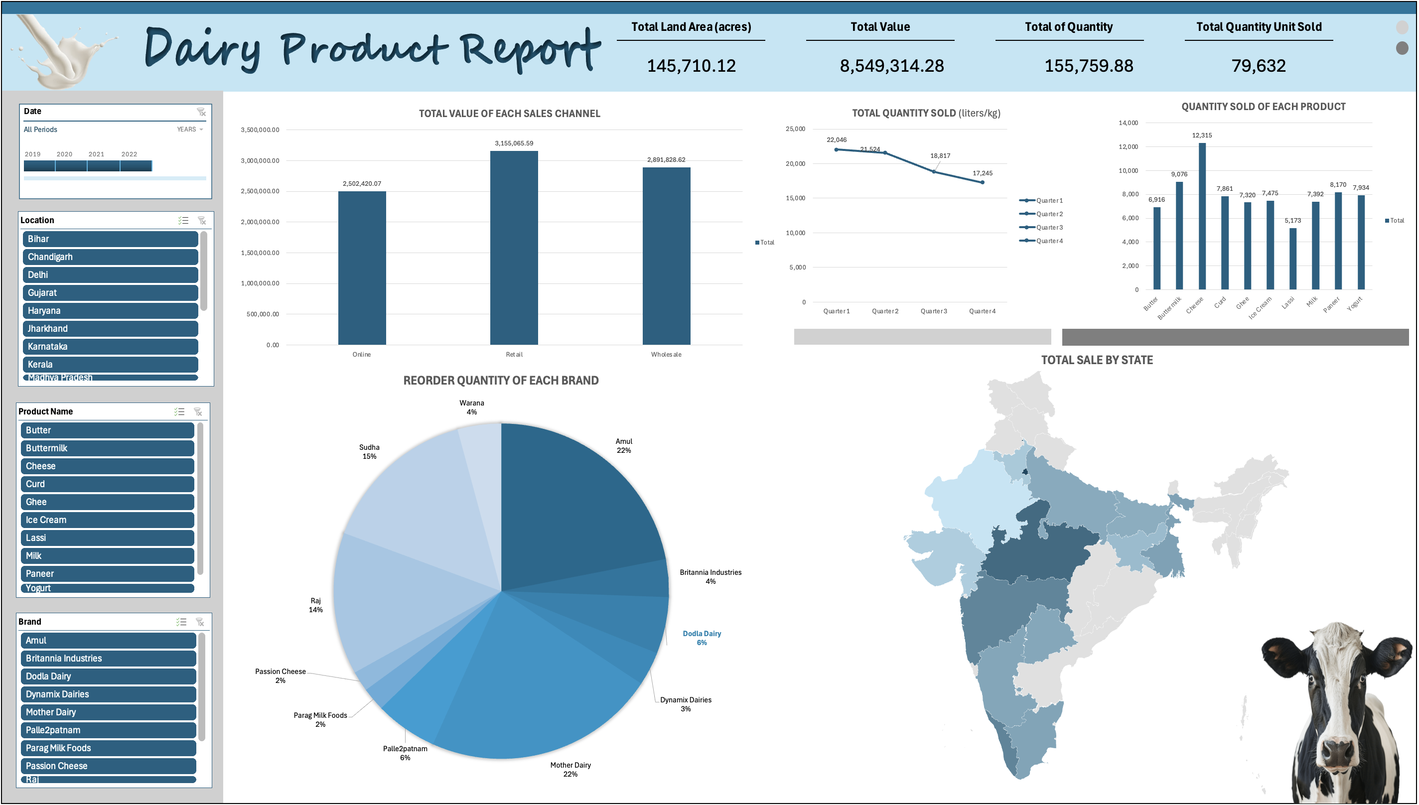Click the 22,046 Quarter 1 data label
The height and width of the screenshot is (805, 1419).
point(837,140)
